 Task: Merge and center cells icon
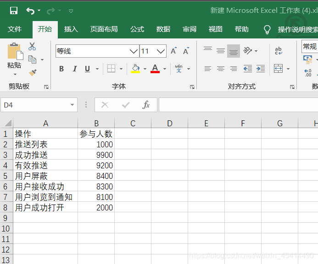278,69
